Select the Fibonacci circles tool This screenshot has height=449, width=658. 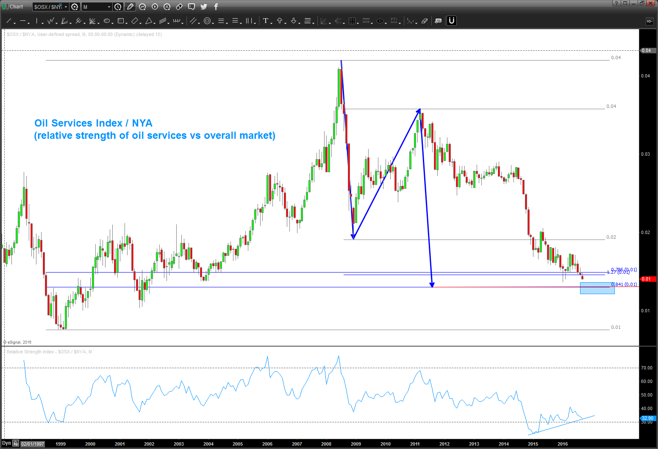(207, 21)
